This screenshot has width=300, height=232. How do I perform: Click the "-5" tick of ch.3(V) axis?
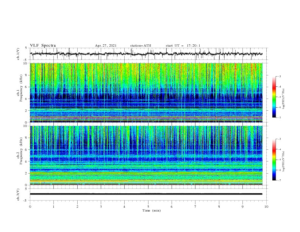pos(25,201)
